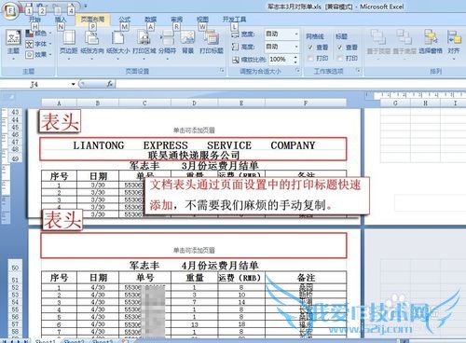Viewport: 466px width, 343px height.
Task: Click header area 单击可添加页眉 on first page
Action: [194, 130]
